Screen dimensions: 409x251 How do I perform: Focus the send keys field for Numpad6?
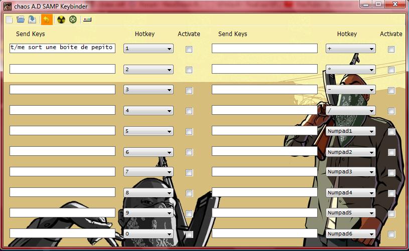click(x=264, y=233)
